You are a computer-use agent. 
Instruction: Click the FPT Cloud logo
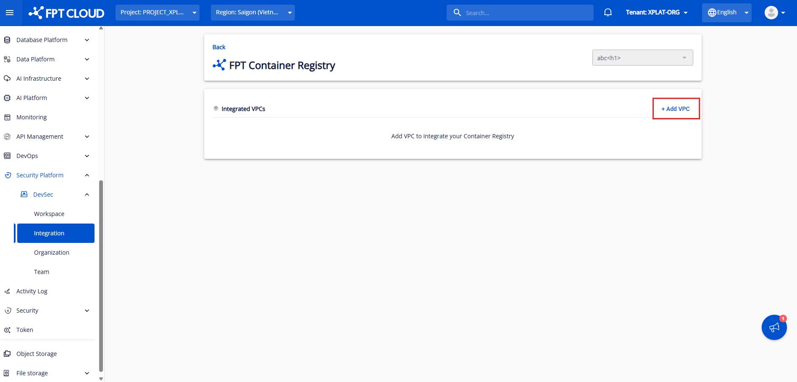coord(66,13)
